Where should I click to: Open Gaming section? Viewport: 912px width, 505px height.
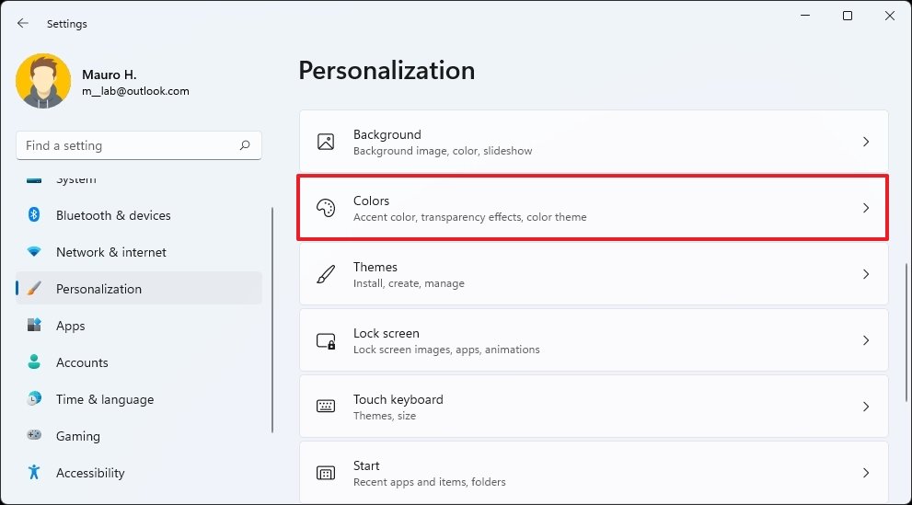[138, 436]
